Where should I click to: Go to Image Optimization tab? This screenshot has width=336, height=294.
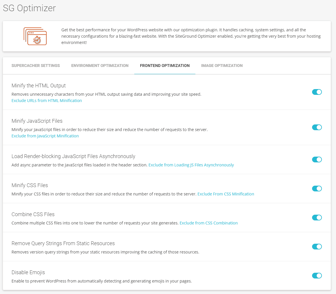(222, 66)
